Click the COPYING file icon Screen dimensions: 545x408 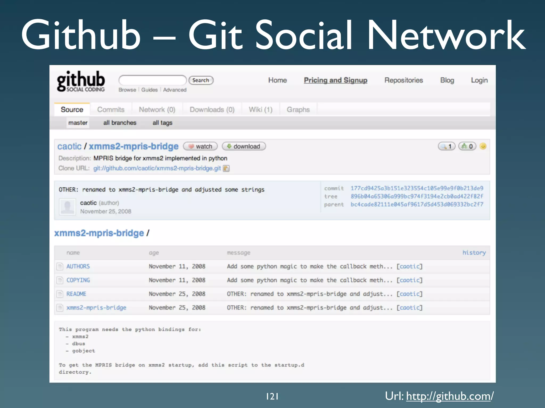click(x=60, y=280)
